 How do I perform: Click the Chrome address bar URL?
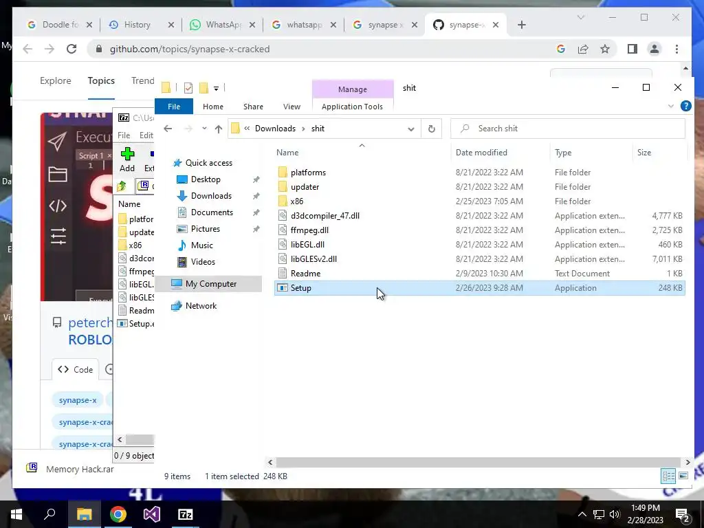[190, 49]
